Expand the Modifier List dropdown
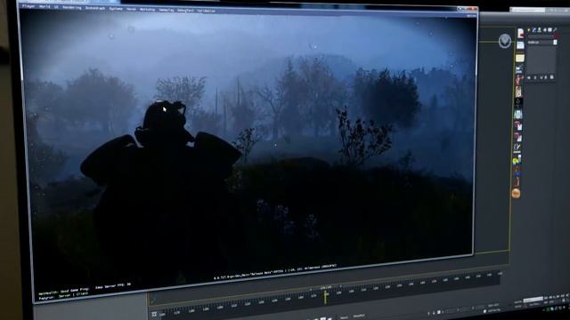 pos(555,43)
